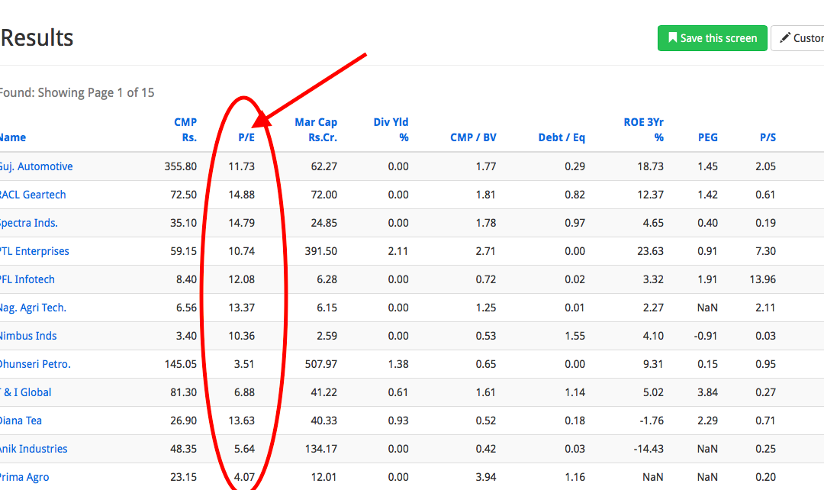Select Spectra Inds.' PEG value 0.40

(707, 223)
